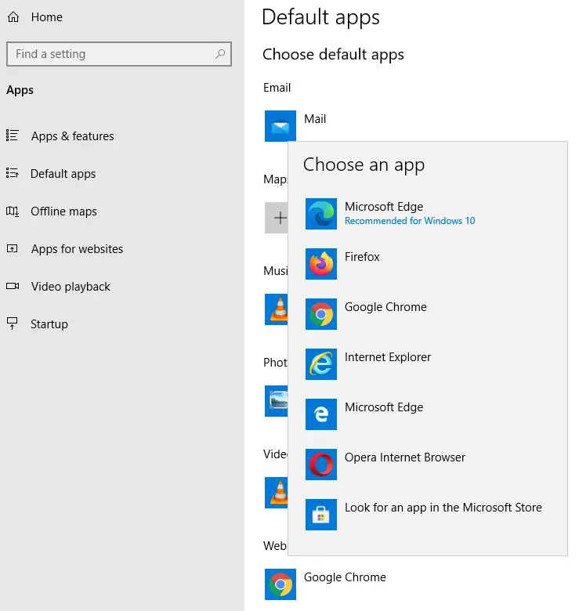This screenshot has width=579, height=611.
Task: Click the plus icon under Maps
Action: pyautogui.click(x=277, y=218)
